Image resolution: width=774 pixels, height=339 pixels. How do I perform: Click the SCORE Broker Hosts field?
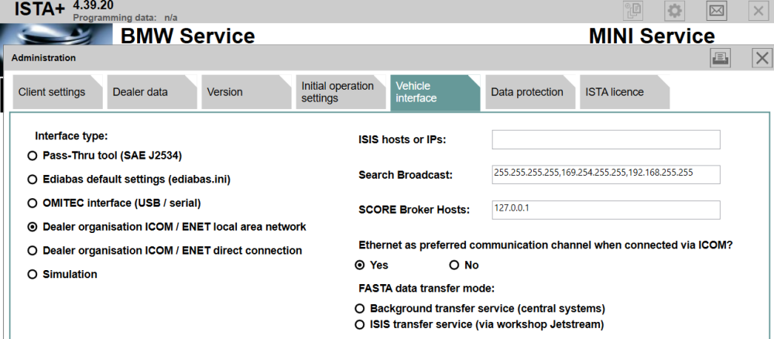tap(606, 210)
